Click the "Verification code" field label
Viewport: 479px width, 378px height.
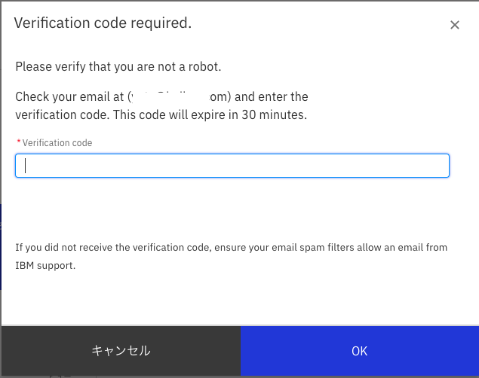pos(57,143)
